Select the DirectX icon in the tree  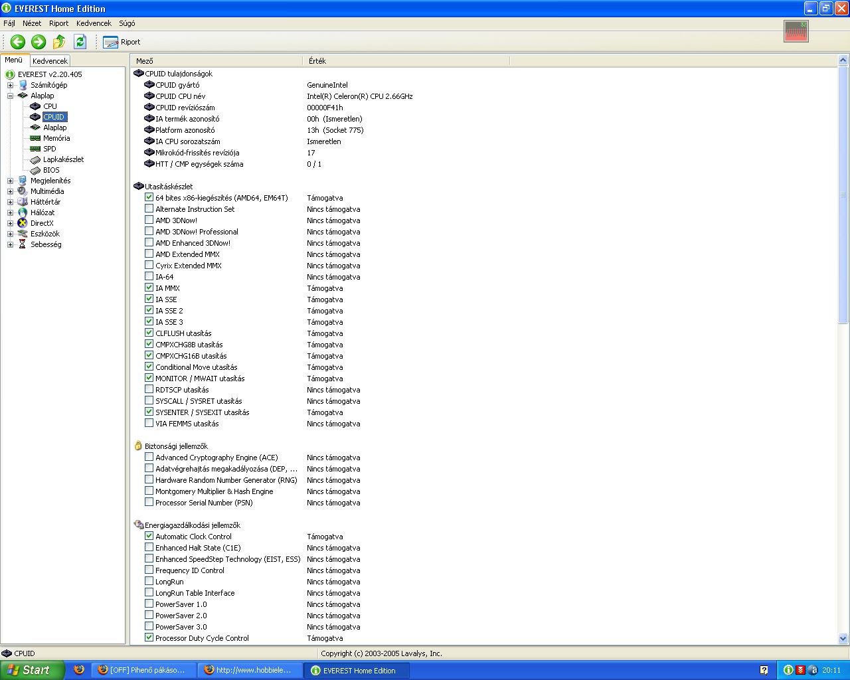[23, 223]
